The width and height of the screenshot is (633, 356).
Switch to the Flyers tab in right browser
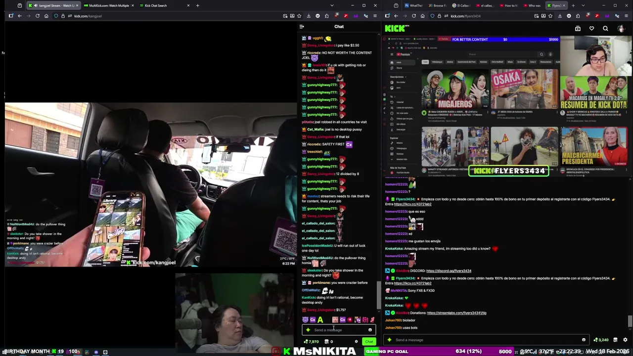tap(556, 5)
